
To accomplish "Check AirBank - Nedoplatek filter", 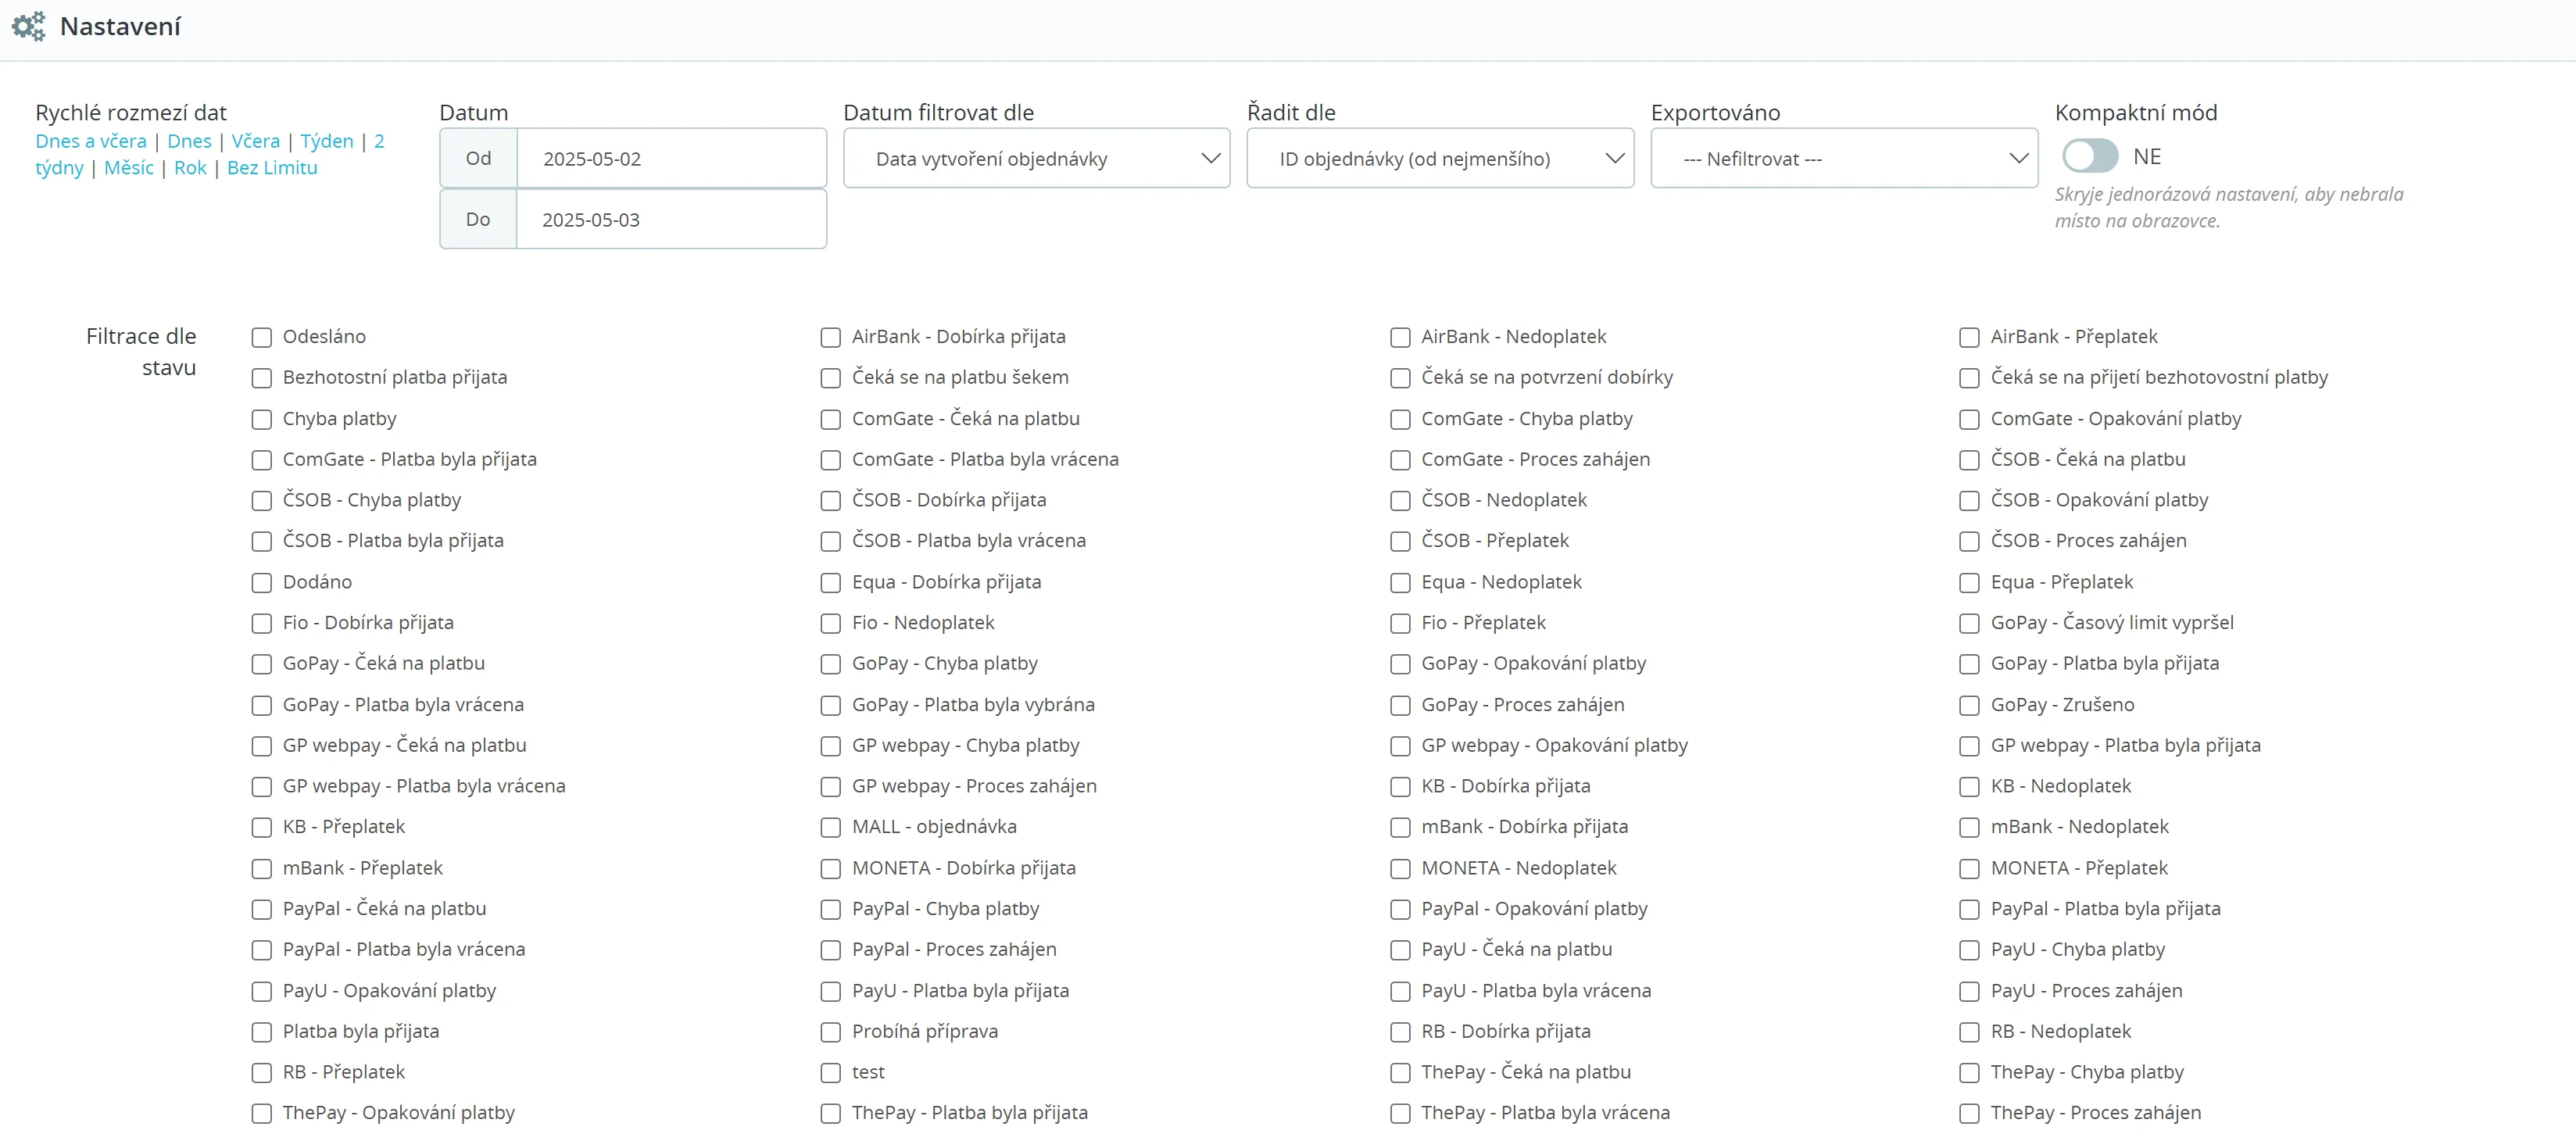I will tap(1400, 338).
